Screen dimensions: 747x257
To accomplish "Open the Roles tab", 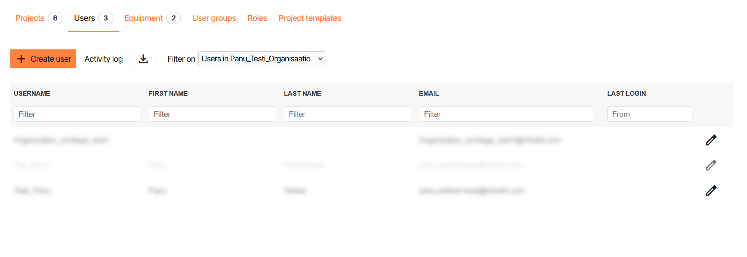I will [257, 18].
